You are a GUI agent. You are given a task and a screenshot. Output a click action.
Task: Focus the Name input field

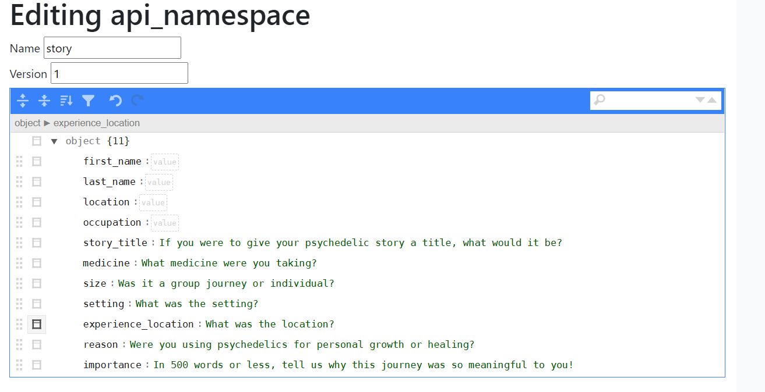[112, 48]
